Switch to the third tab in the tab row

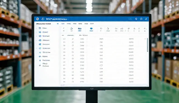(69, 24)
